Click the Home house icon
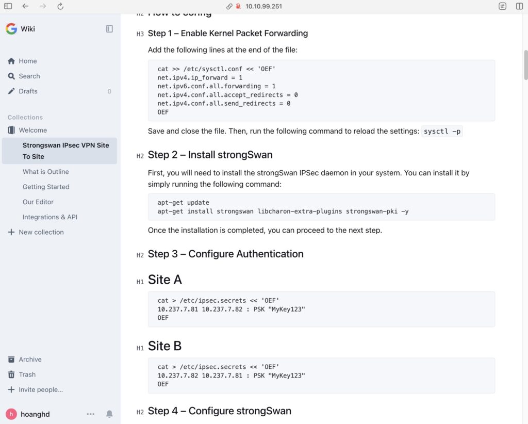Screen dimensions: 528x424 coord(11,61)
